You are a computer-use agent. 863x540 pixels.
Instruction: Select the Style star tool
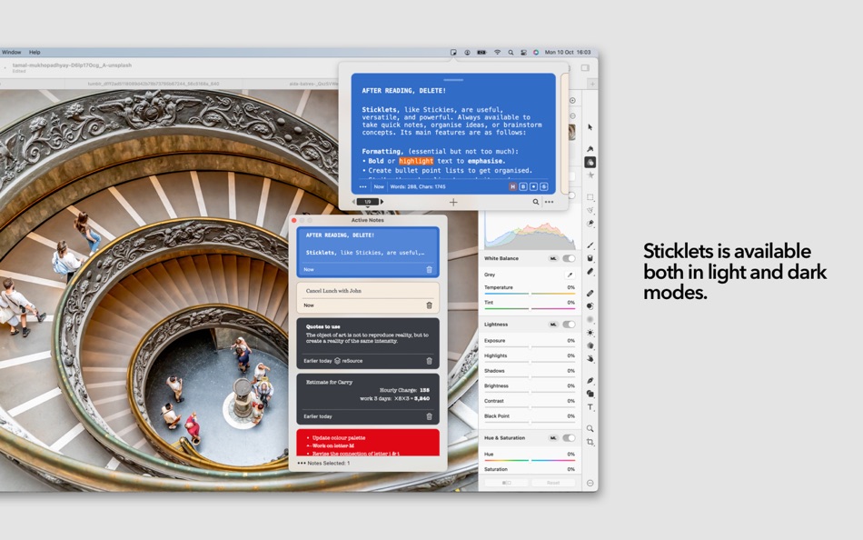coord(590,175)
